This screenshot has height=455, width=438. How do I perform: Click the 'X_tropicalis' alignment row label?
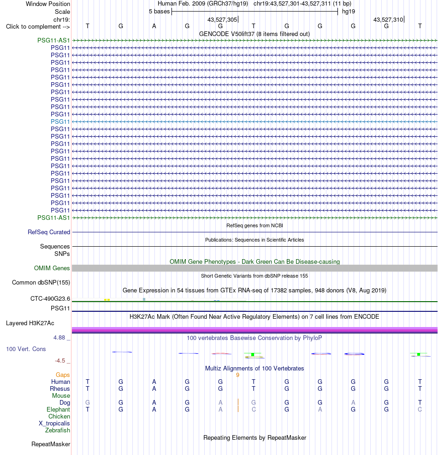click(54, 424)
